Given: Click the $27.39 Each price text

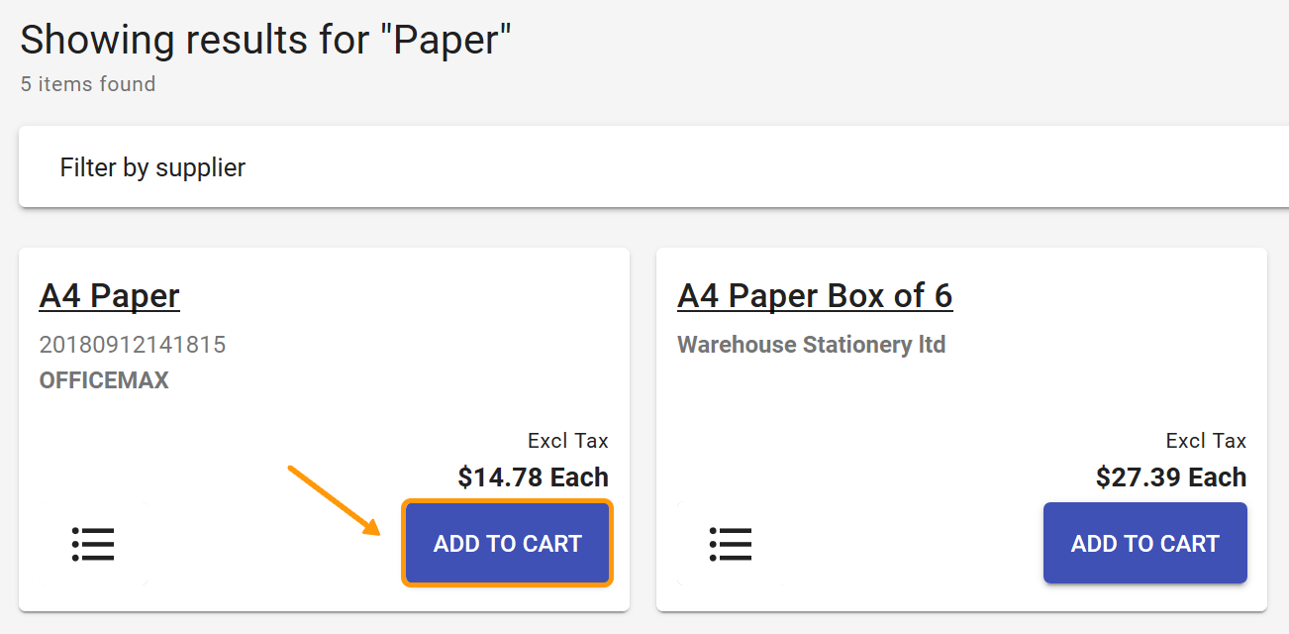Looking at the screenshot, I should (x=1171, y=476).
